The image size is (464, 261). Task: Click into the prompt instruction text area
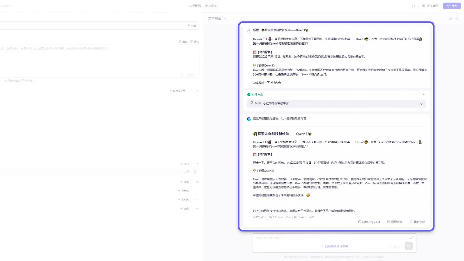[x=99, y=61]
